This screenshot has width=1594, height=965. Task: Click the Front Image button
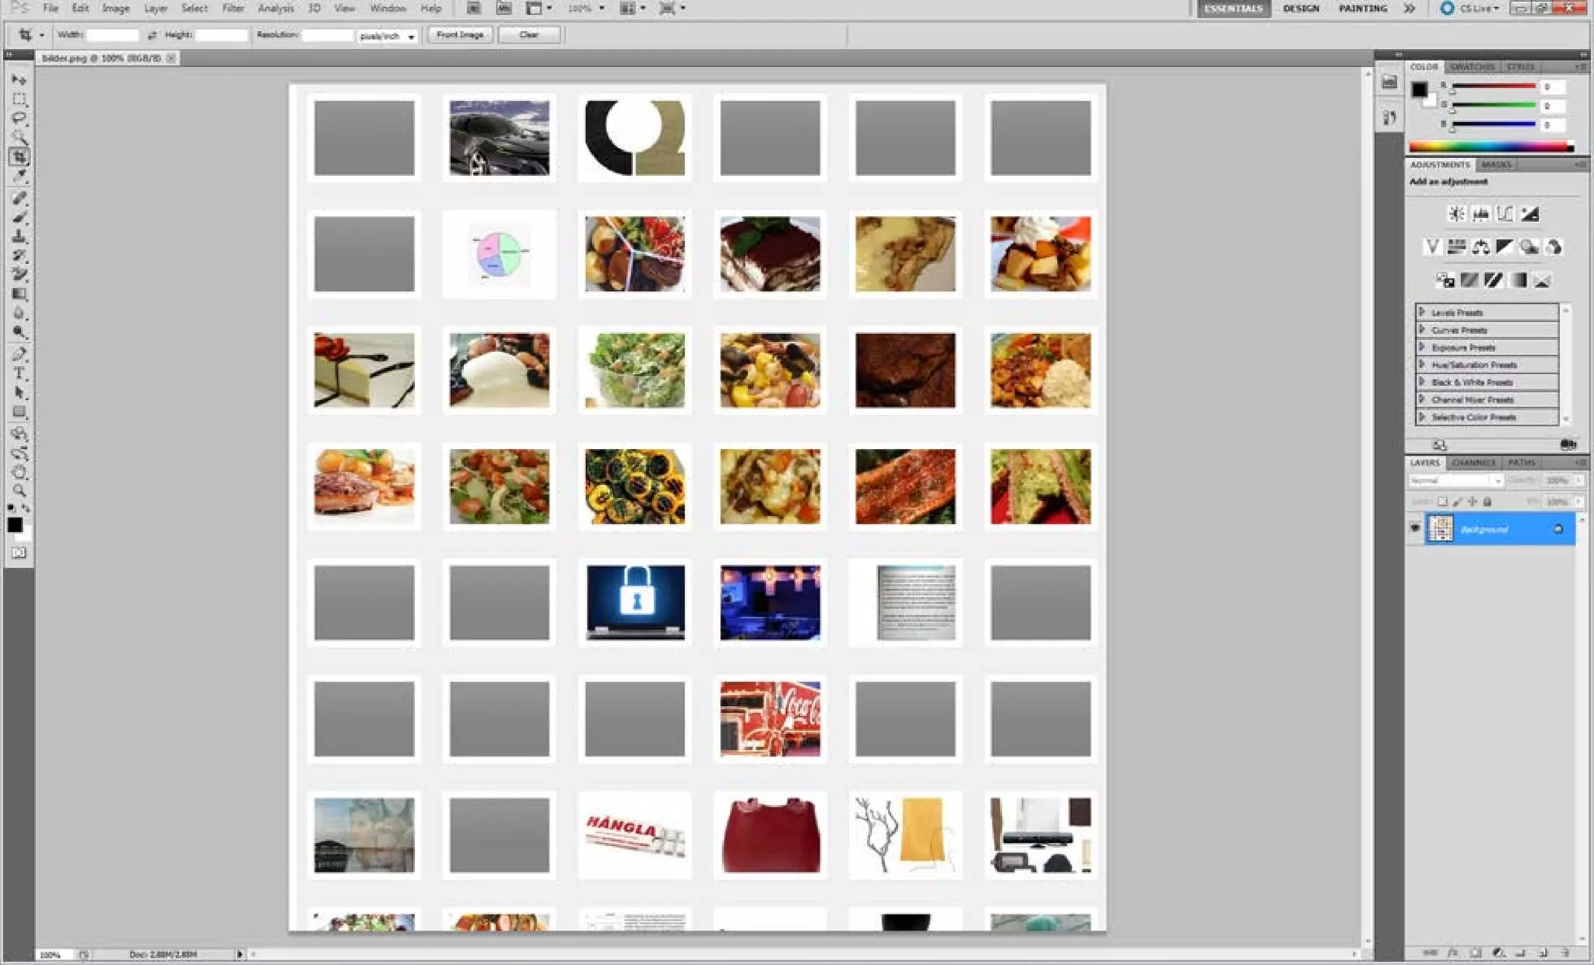[x=459, y=35]
